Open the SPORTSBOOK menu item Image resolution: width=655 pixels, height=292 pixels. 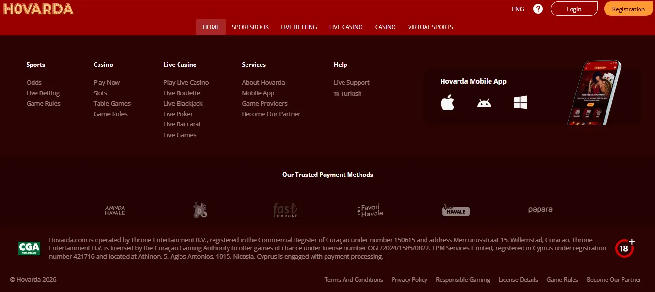tap(250, 27)
